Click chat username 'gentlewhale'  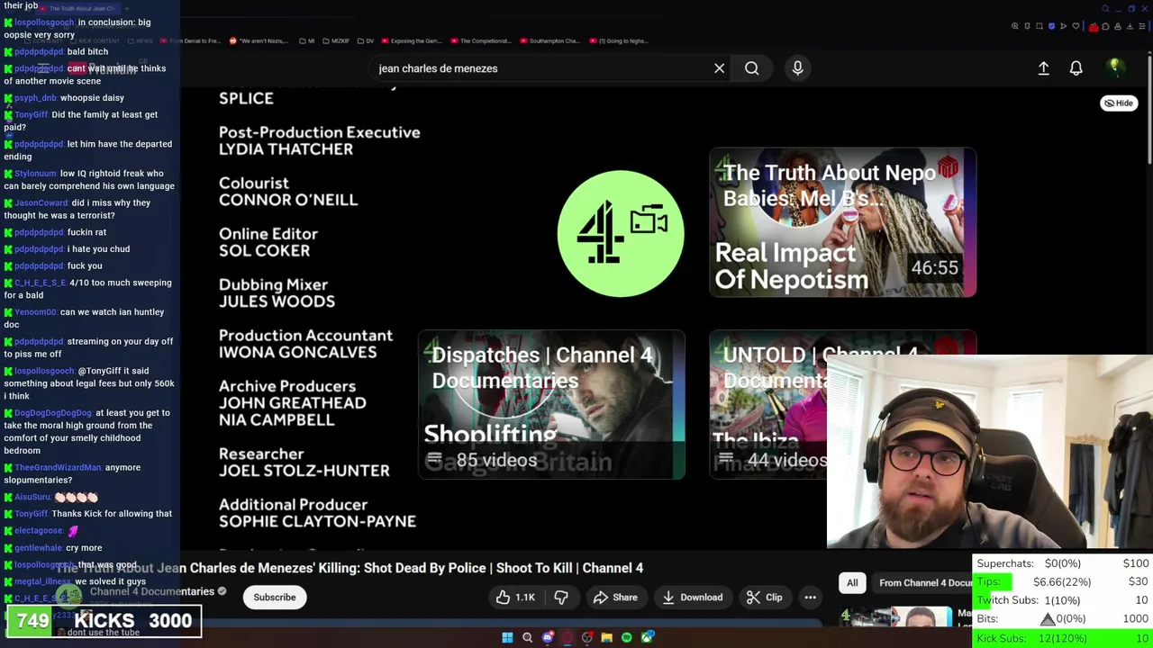coord(38,547)
